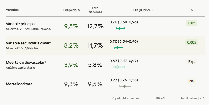Click the NS badge for Mortalidad total
This screenshot has width=209, height=105.
coord(192,81)
